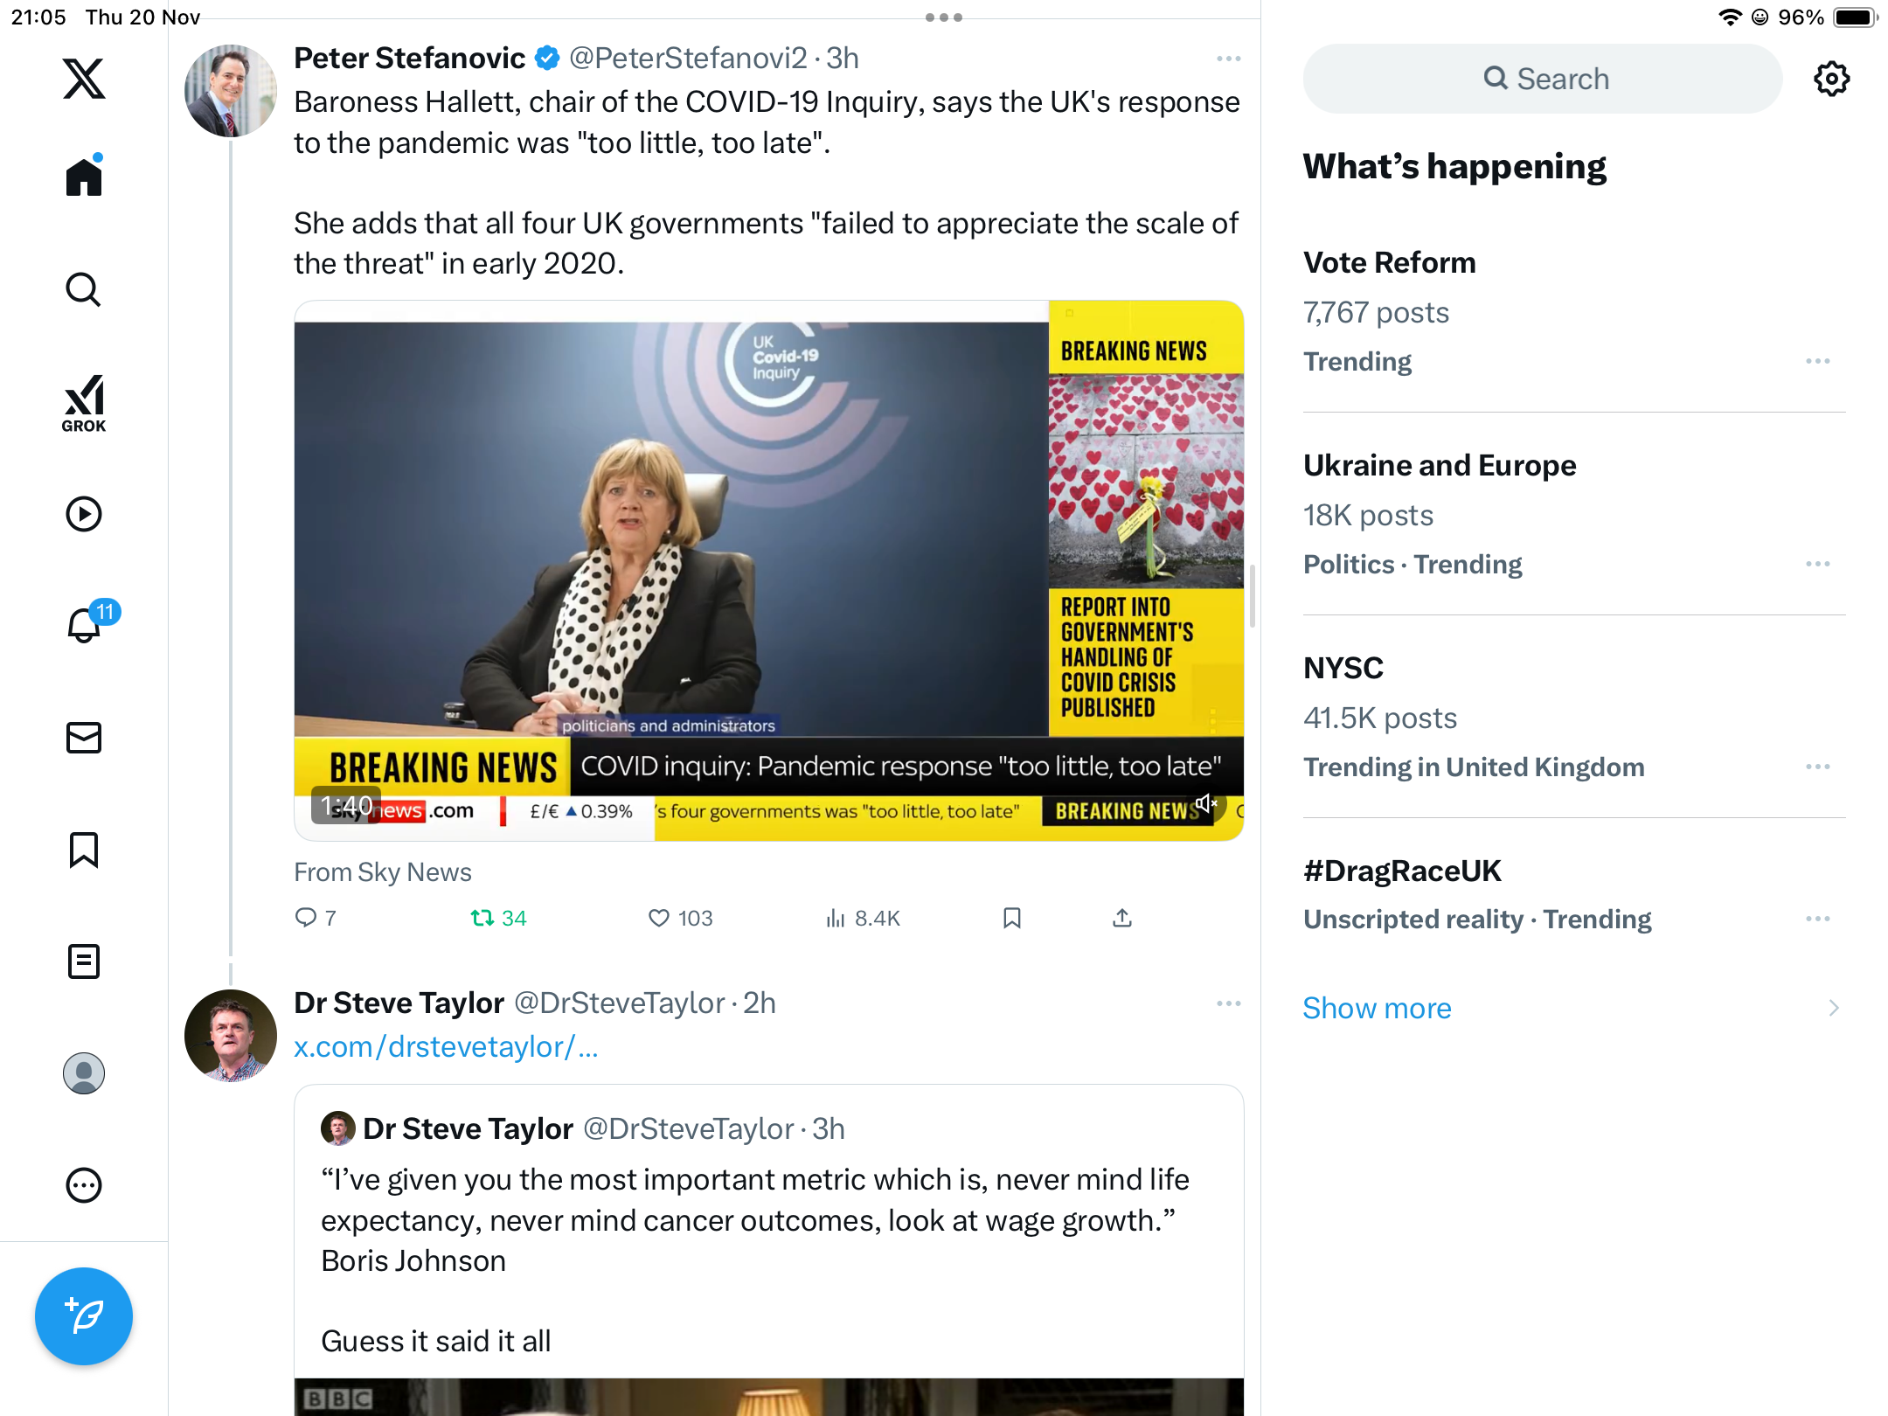The height and width of the screenshot is (1416, 1888).
Task: Go to the Home timeline
Action: [x=84, y=177]
